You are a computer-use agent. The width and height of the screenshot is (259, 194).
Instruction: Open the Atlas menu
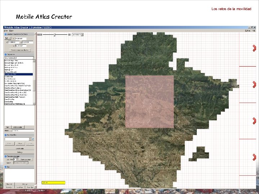[x=6, y=31]
